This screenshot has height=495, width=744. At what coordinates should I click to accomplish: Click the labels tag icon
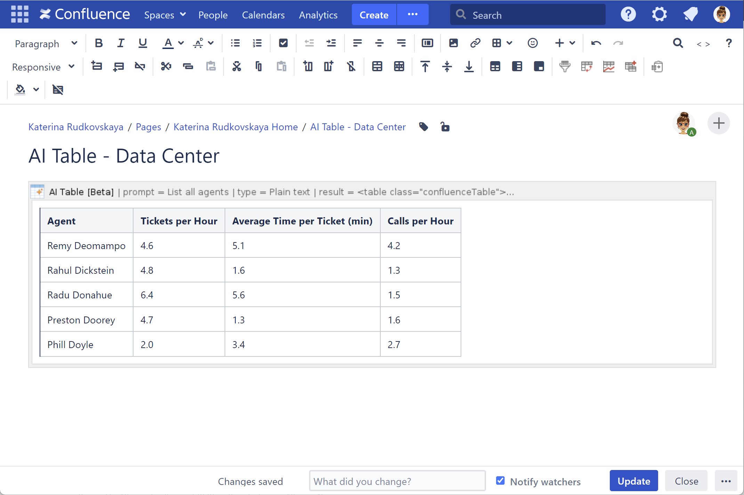(x=423, y=127)
